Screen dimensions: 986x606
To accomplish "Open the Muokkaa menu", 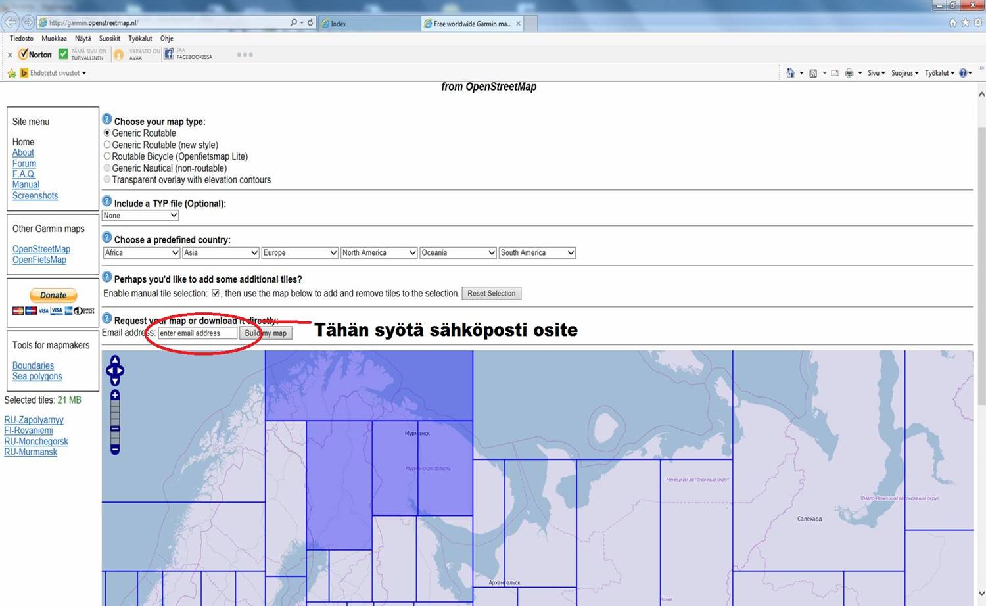I will tap(54, 39).
